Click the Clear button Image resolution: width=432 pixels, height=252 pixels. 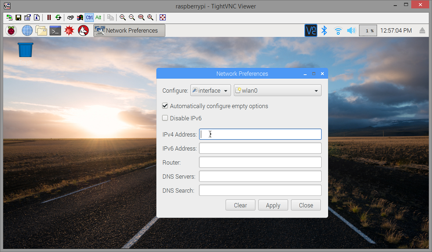coord(240,205)
